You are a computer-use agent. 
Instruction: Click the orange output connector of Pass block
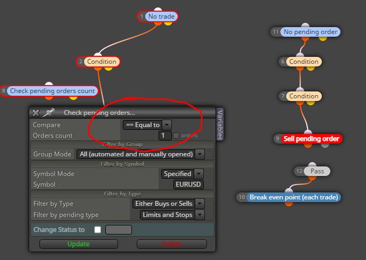pos(312,178)
